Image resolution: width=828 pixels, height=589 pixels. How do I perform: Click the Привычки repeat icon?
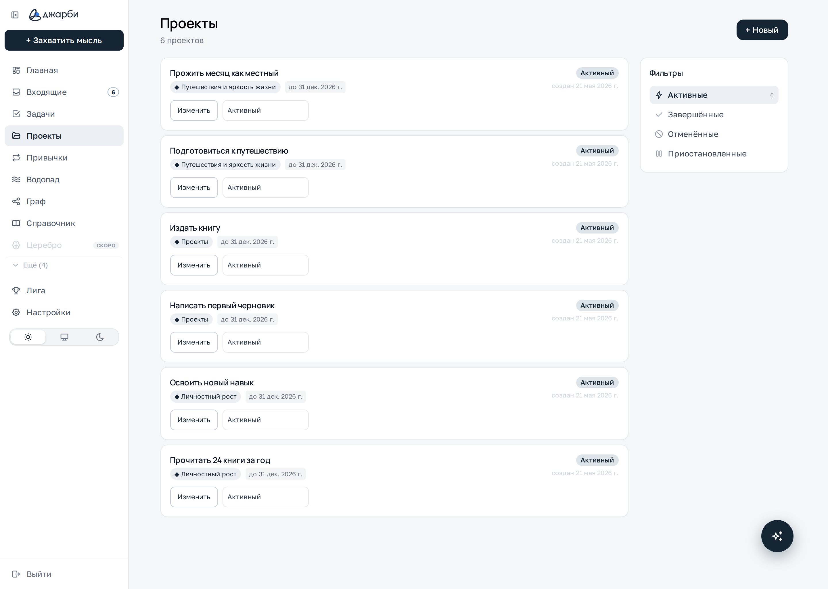pyautogui.click(x=16, y=158)
